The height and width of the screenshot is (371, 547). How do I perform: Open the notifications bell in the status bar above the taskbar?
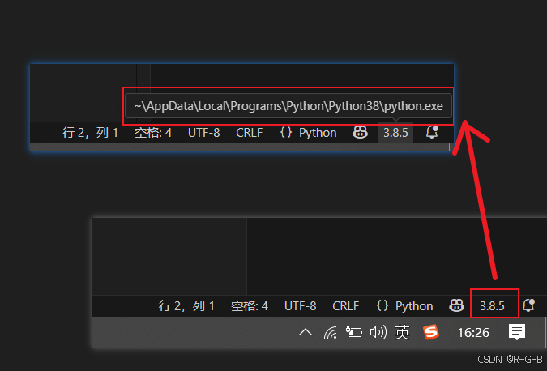click(529, 305)
